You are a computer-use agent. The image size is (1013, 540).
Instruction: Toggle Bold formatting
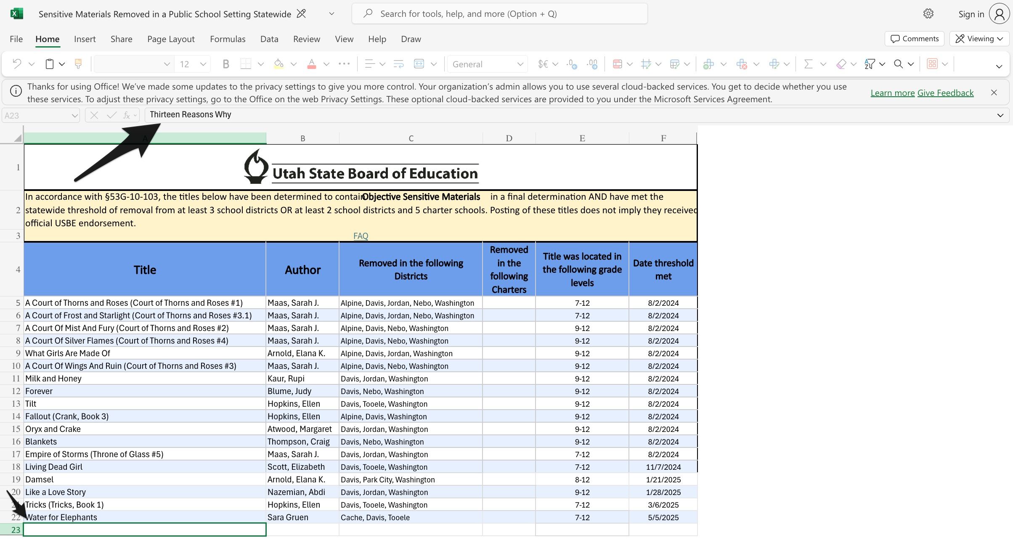click(226, 64)
